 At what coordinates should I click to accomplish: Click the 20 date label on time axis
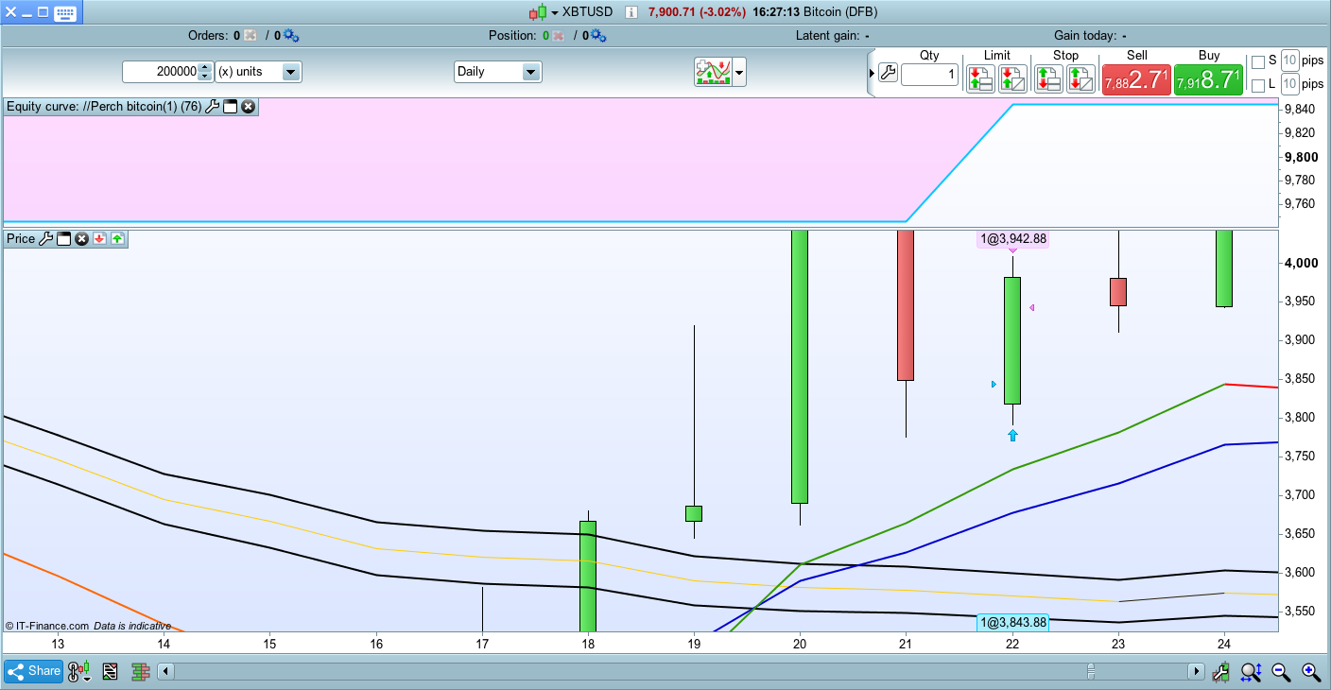click(800, 645)
